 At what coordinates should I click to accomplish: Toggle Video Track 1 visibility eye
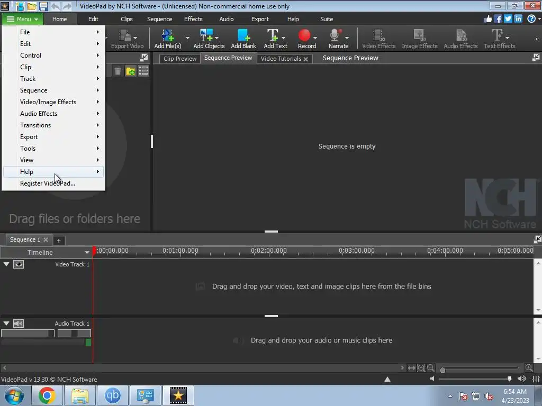19,264
